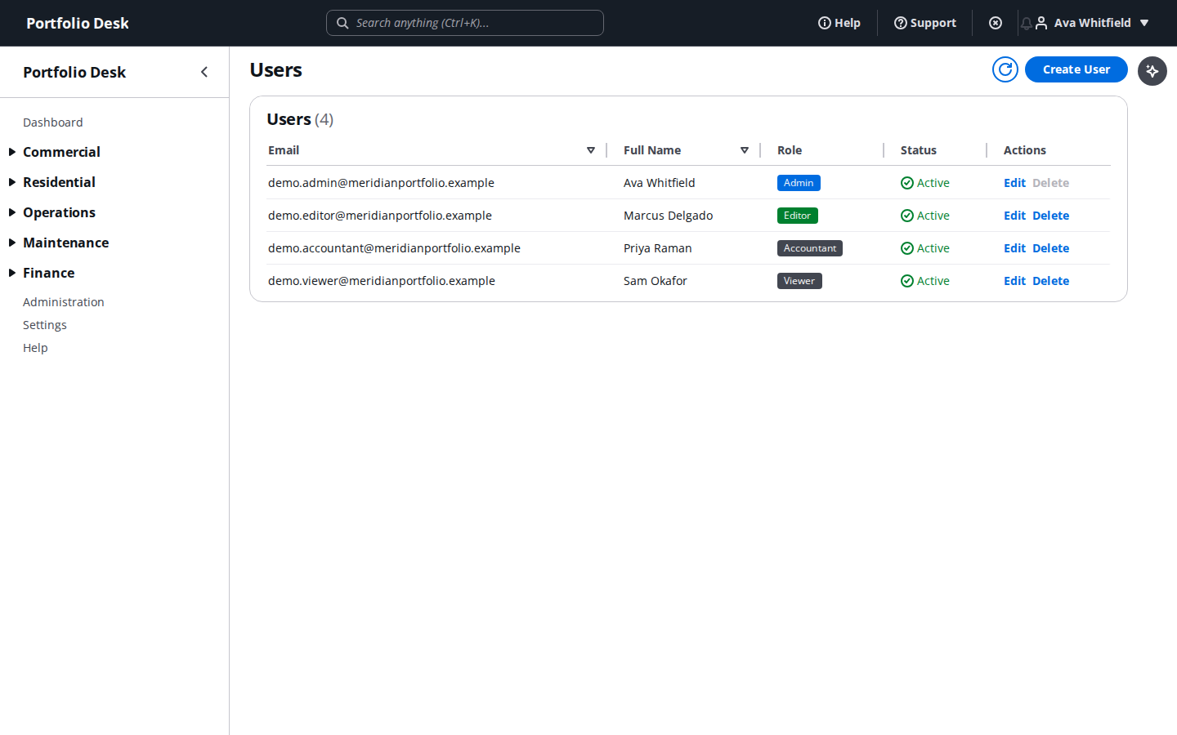Click the Full Name column header
The height and width of the screenshot is (735, 1177).
(652, 150)
